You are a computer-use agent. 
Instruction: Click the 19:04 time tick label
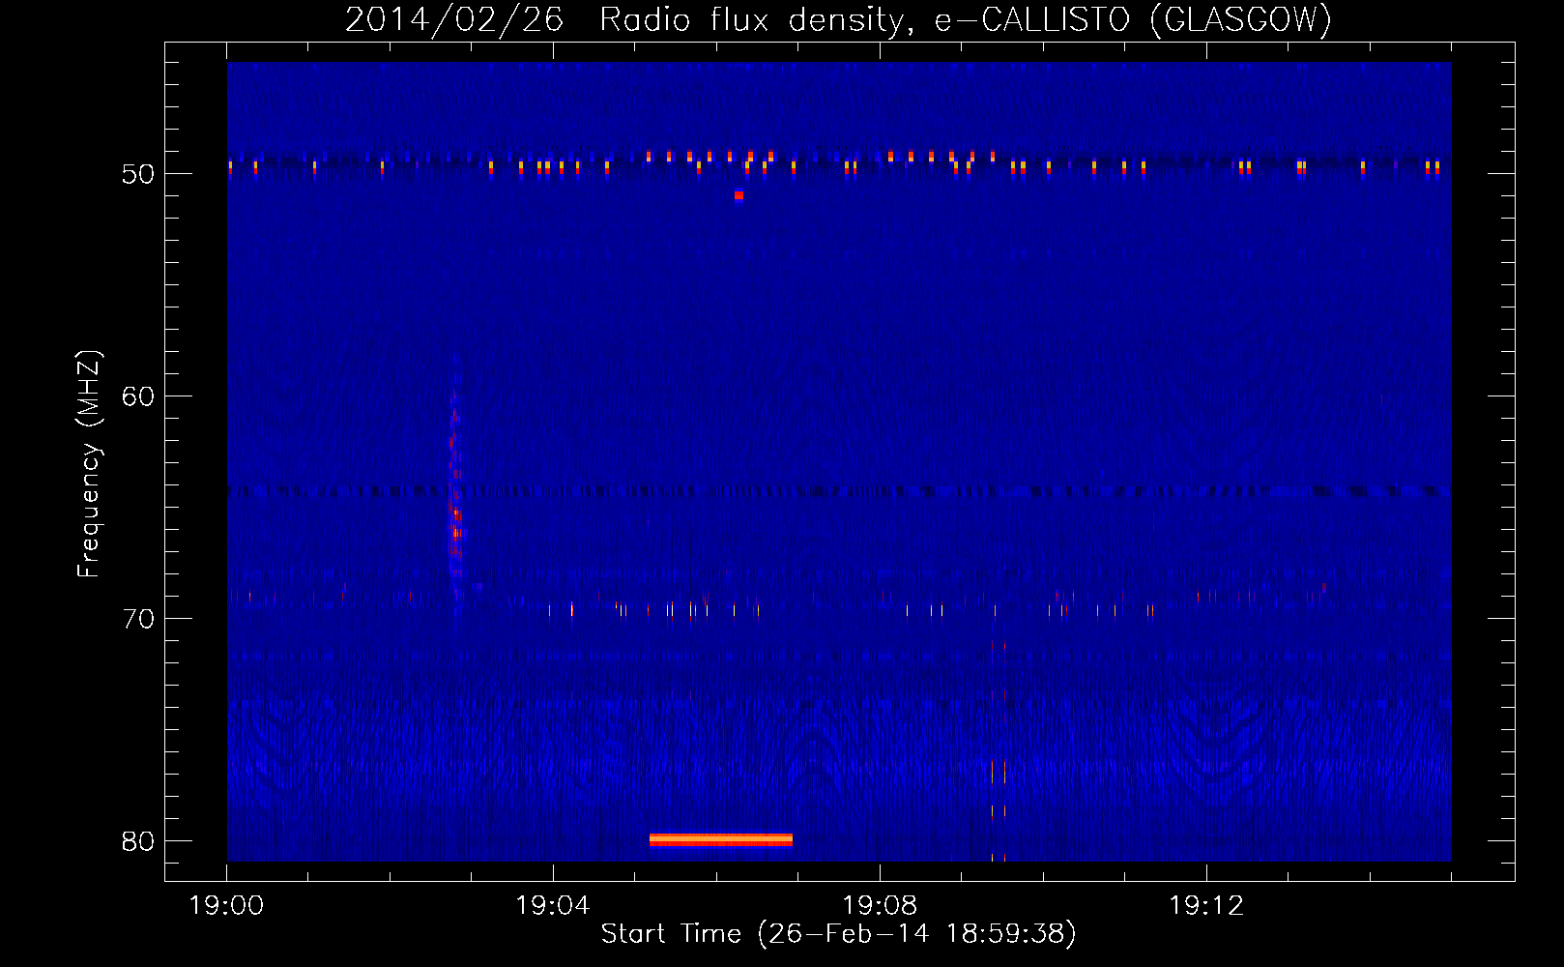click(553, 906)
